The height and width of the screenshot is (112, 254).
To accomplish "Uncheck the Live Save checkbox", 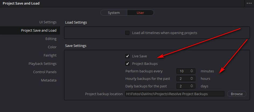I will (x=128, y=56).
